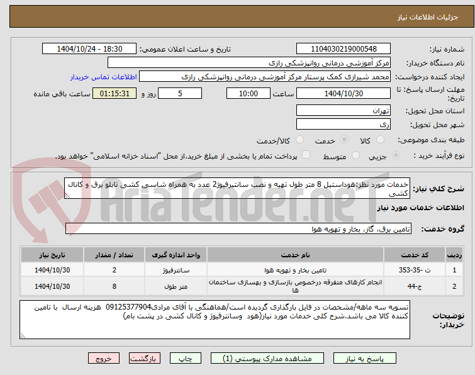Select the خدمت radio button
Screen dimensions: 475x375
(x=344, y=140)
